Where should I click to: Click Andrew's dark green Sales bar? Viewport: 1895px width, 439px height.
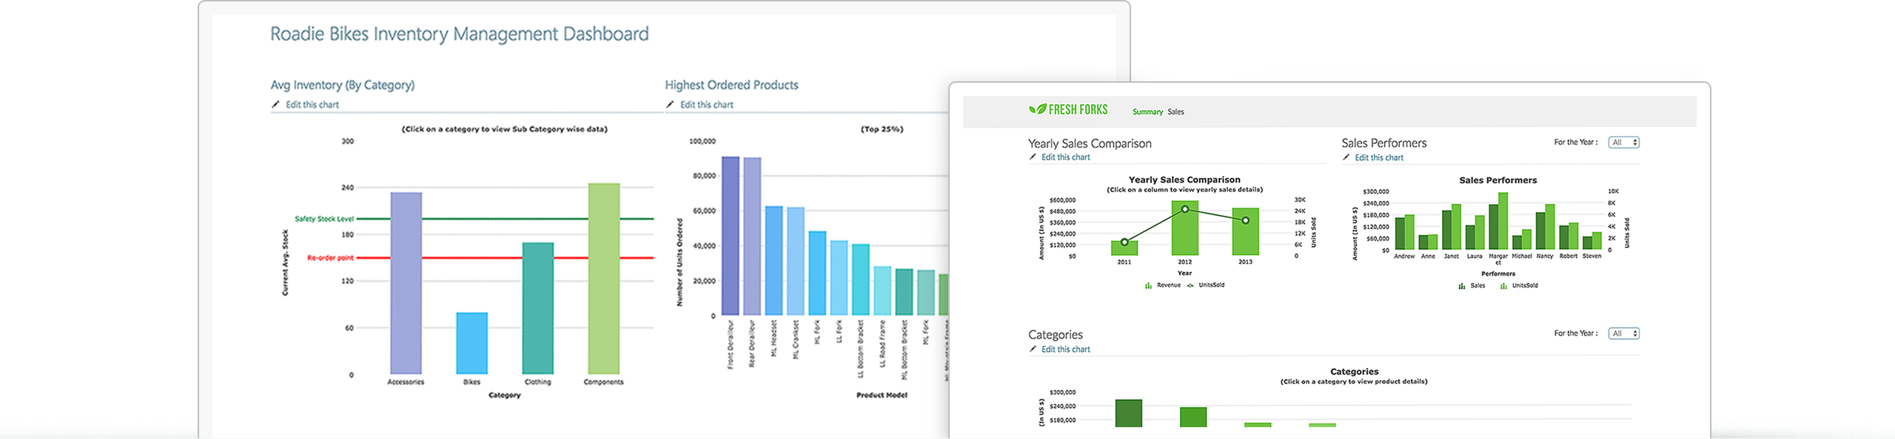click(1400, 233)
